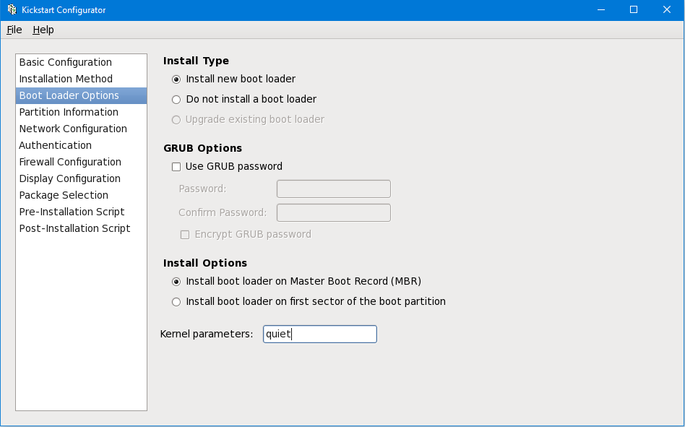The width and height of the screenshot is (685, 427).
Task: Open the Help menu
Action: pyautogui.click(x=43, y=30)
